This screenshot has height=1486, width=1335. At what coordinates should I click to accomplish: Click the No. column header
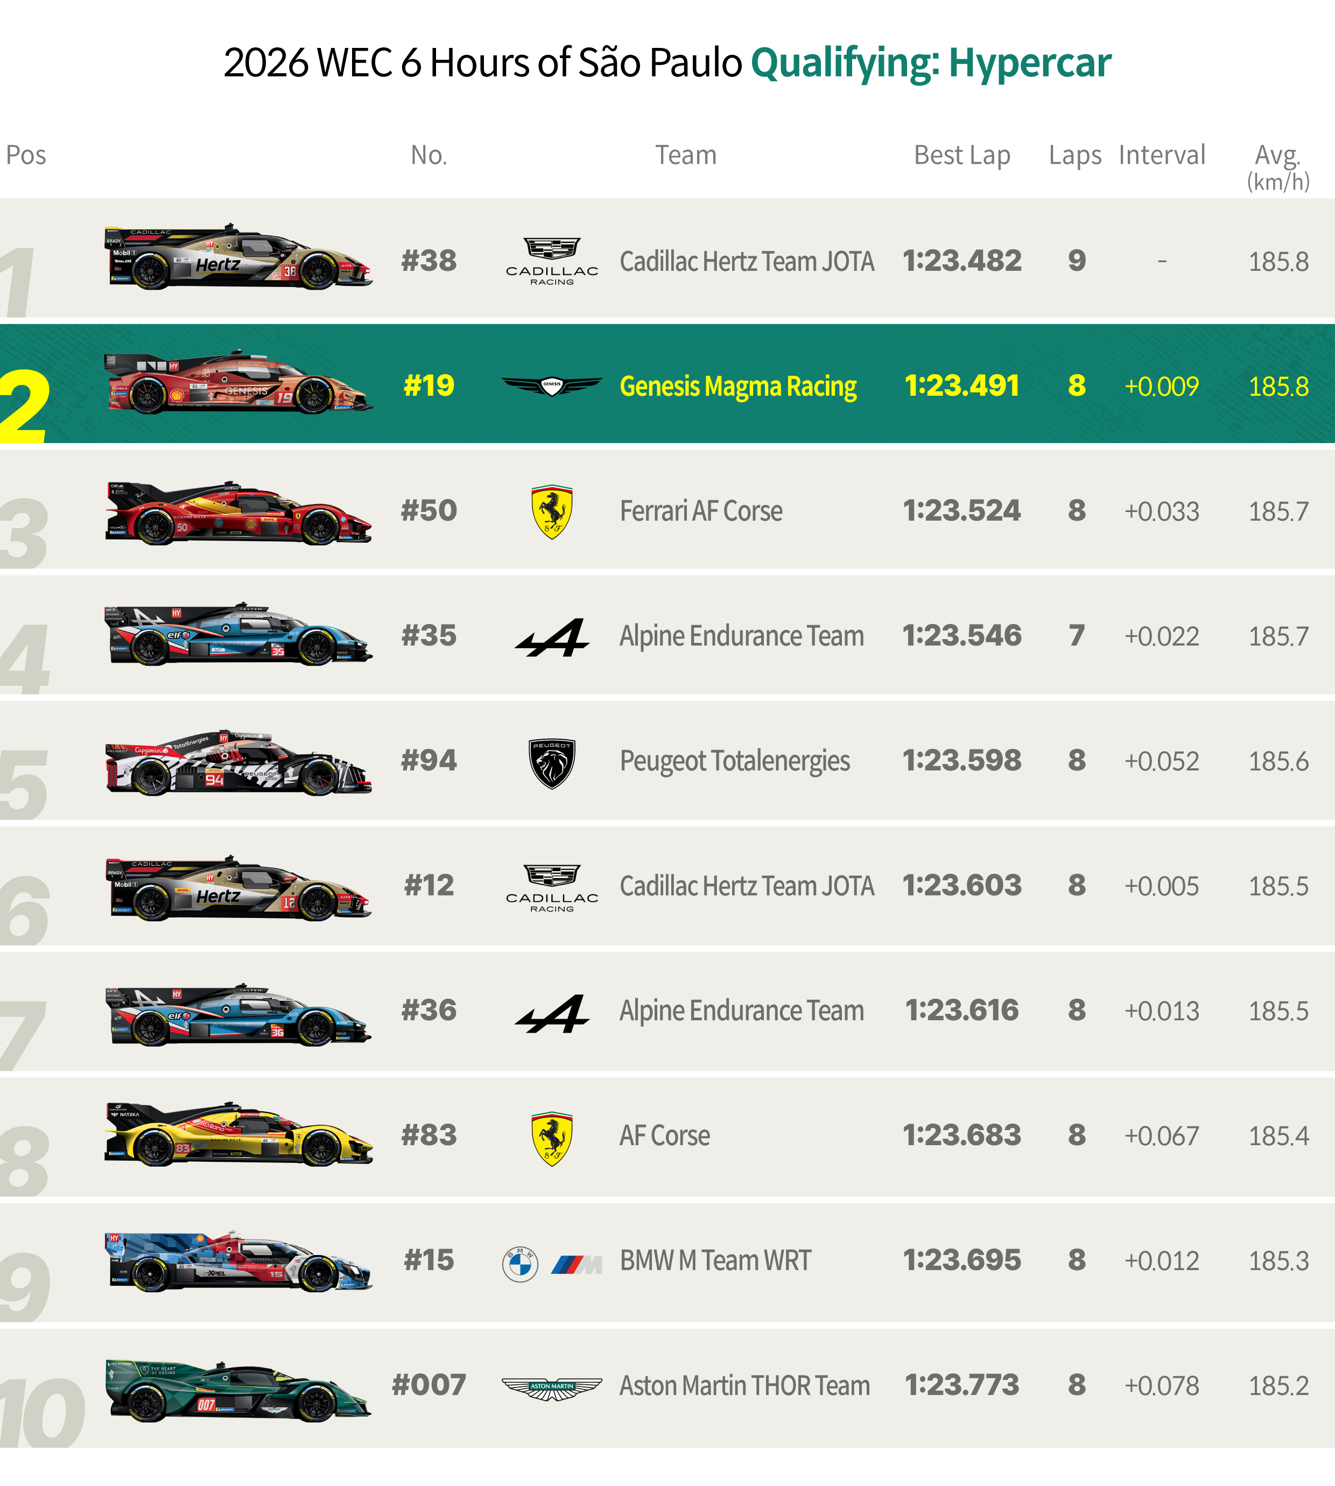(429, 155)
